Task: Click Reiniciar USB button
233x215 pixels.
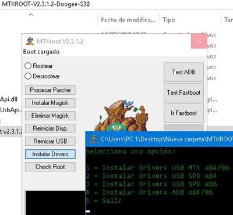Action: coord(50,141)
